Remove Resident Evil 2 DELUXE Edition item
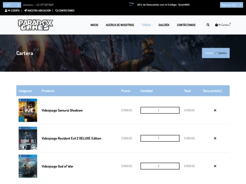 (215, 138)
